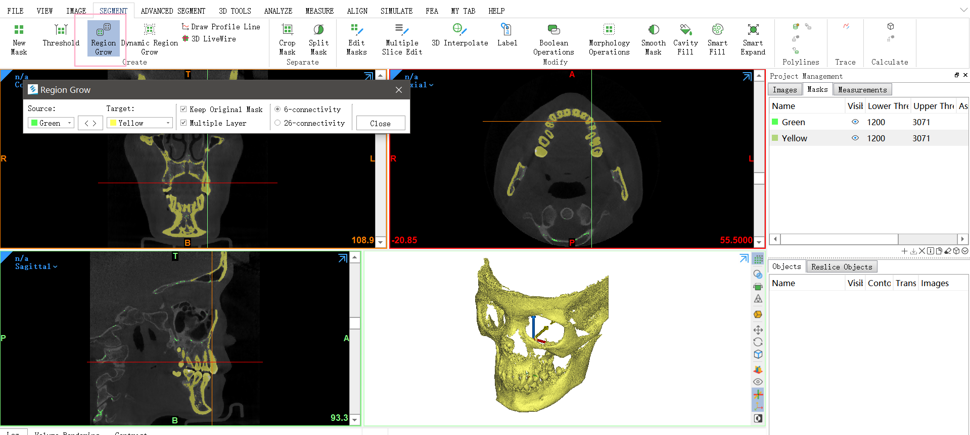Viewport: 970px width, 435px height.
Task: Switch to Measurements tab
Action: (x=862, y=90)
